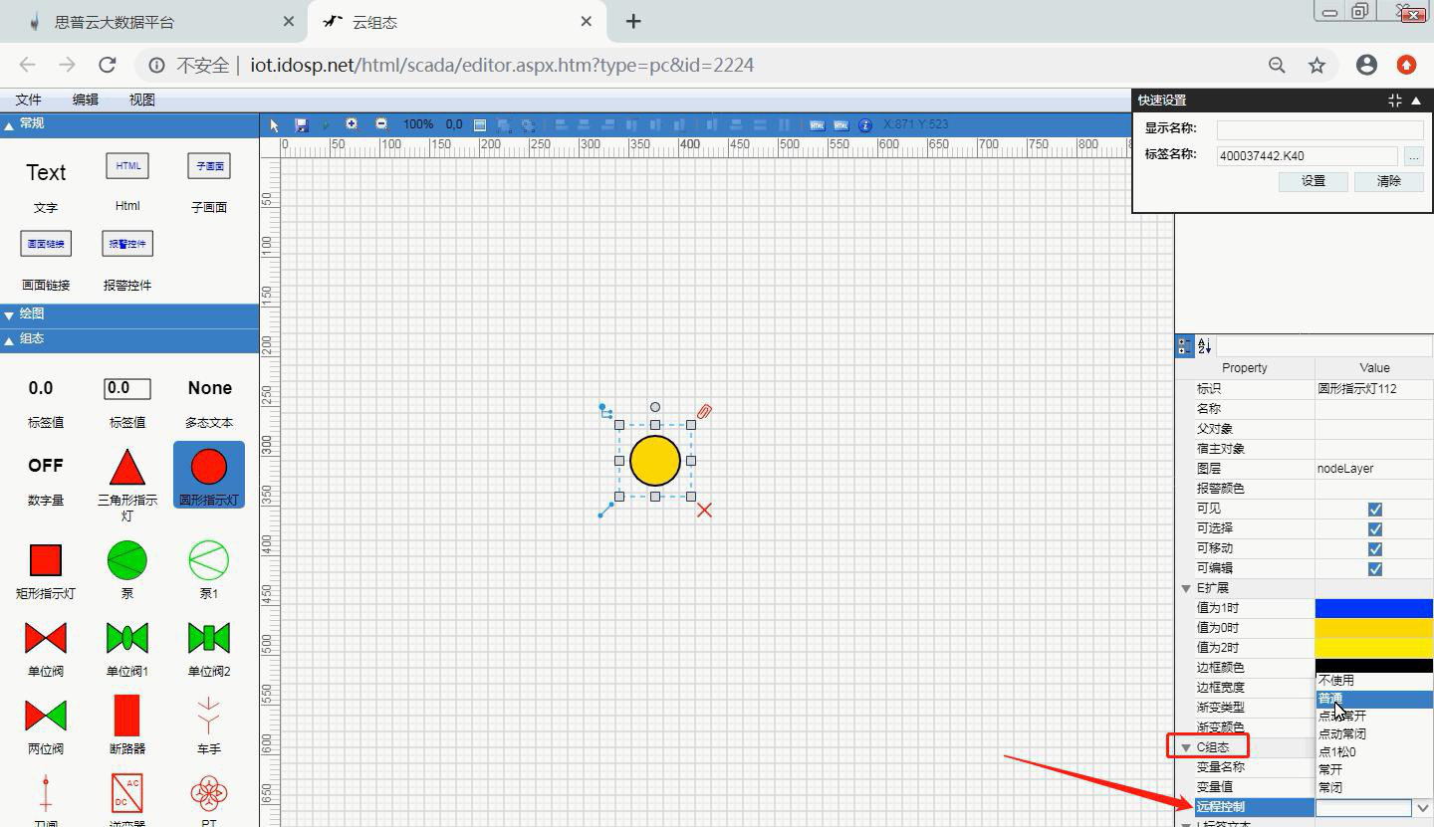Select the 三角形指示灯 triangle indicator component
The image size is (1434, 827).
coord(126,478)
